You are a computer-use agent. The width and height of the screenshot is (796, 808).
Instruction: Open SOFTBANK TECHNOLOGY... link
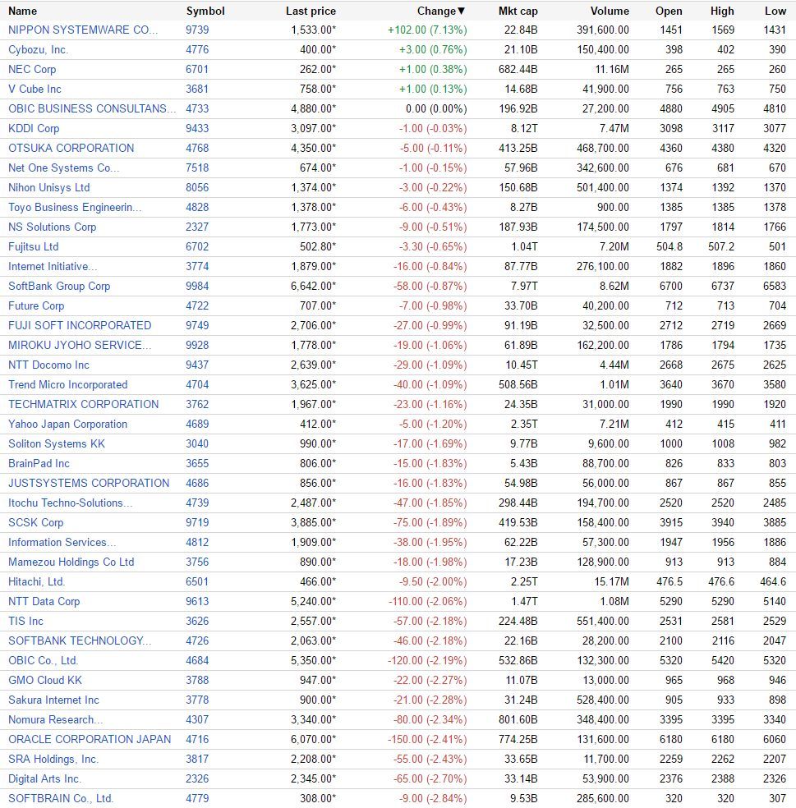point(80,640)
